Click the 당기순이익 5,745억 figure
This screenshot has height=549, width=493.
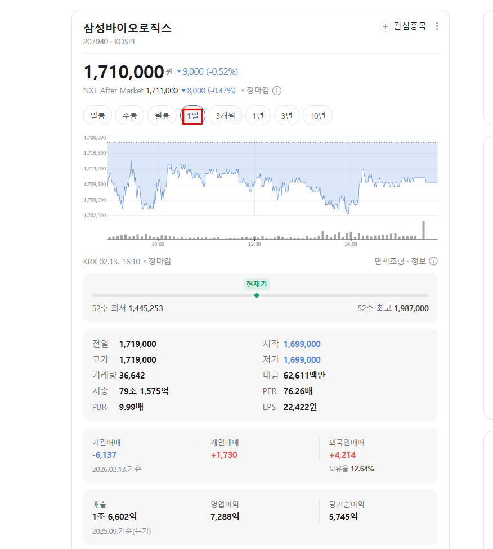click(x=343, y=517)
